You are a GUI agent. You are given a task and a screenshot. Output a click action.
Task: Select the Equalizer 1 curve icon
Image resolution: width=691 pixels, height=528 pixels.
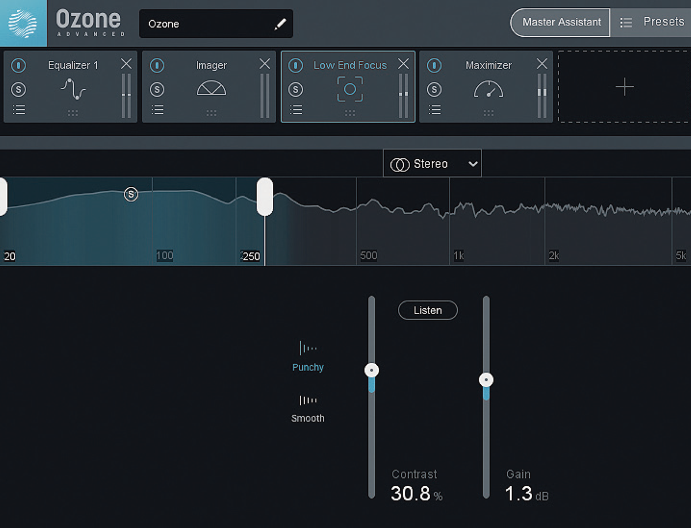point(73,89)
